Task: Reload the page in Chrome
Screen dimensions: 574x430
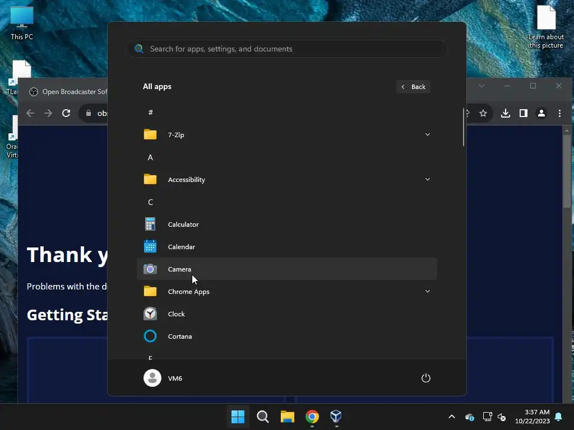Action: 66,113
